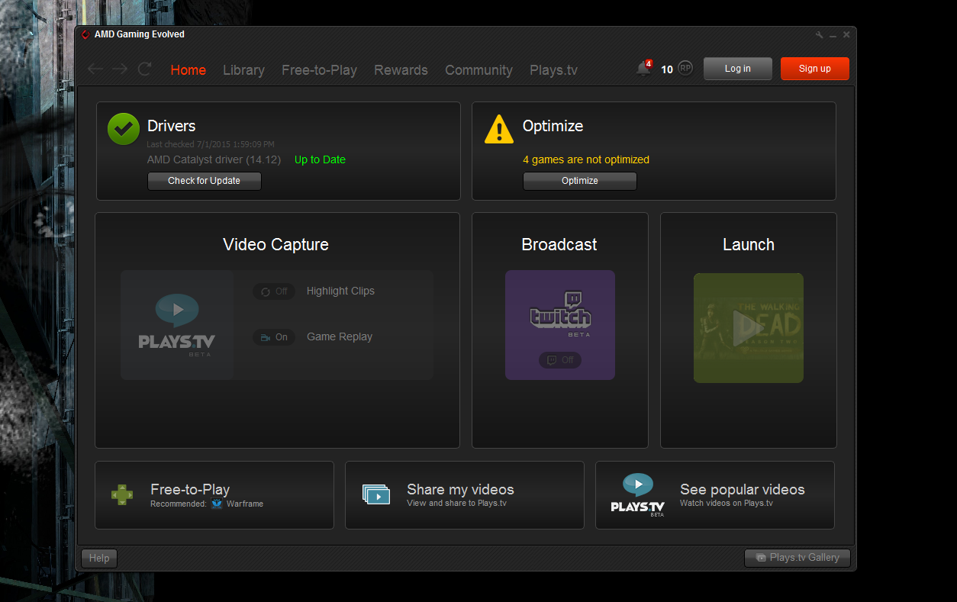Click the Plays.tv logo in Video Capture
The width and height of the screenshot is (957, 602).
point(177,325)
